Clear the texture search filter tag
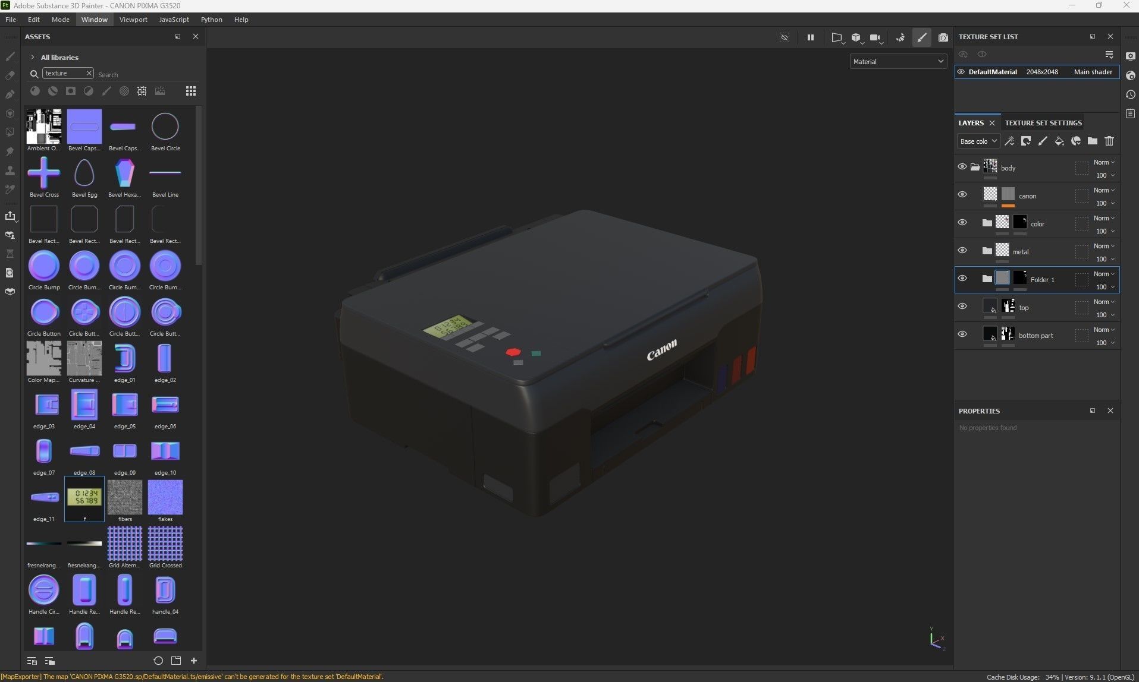Screen dimensions: 1139x682 coord(89,73)
